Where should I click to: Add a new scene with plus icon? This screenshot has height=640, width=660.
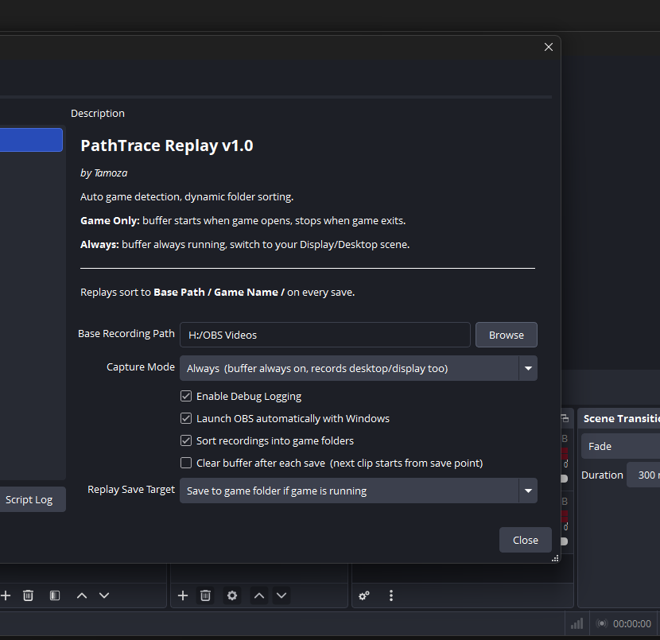[5, 595]
